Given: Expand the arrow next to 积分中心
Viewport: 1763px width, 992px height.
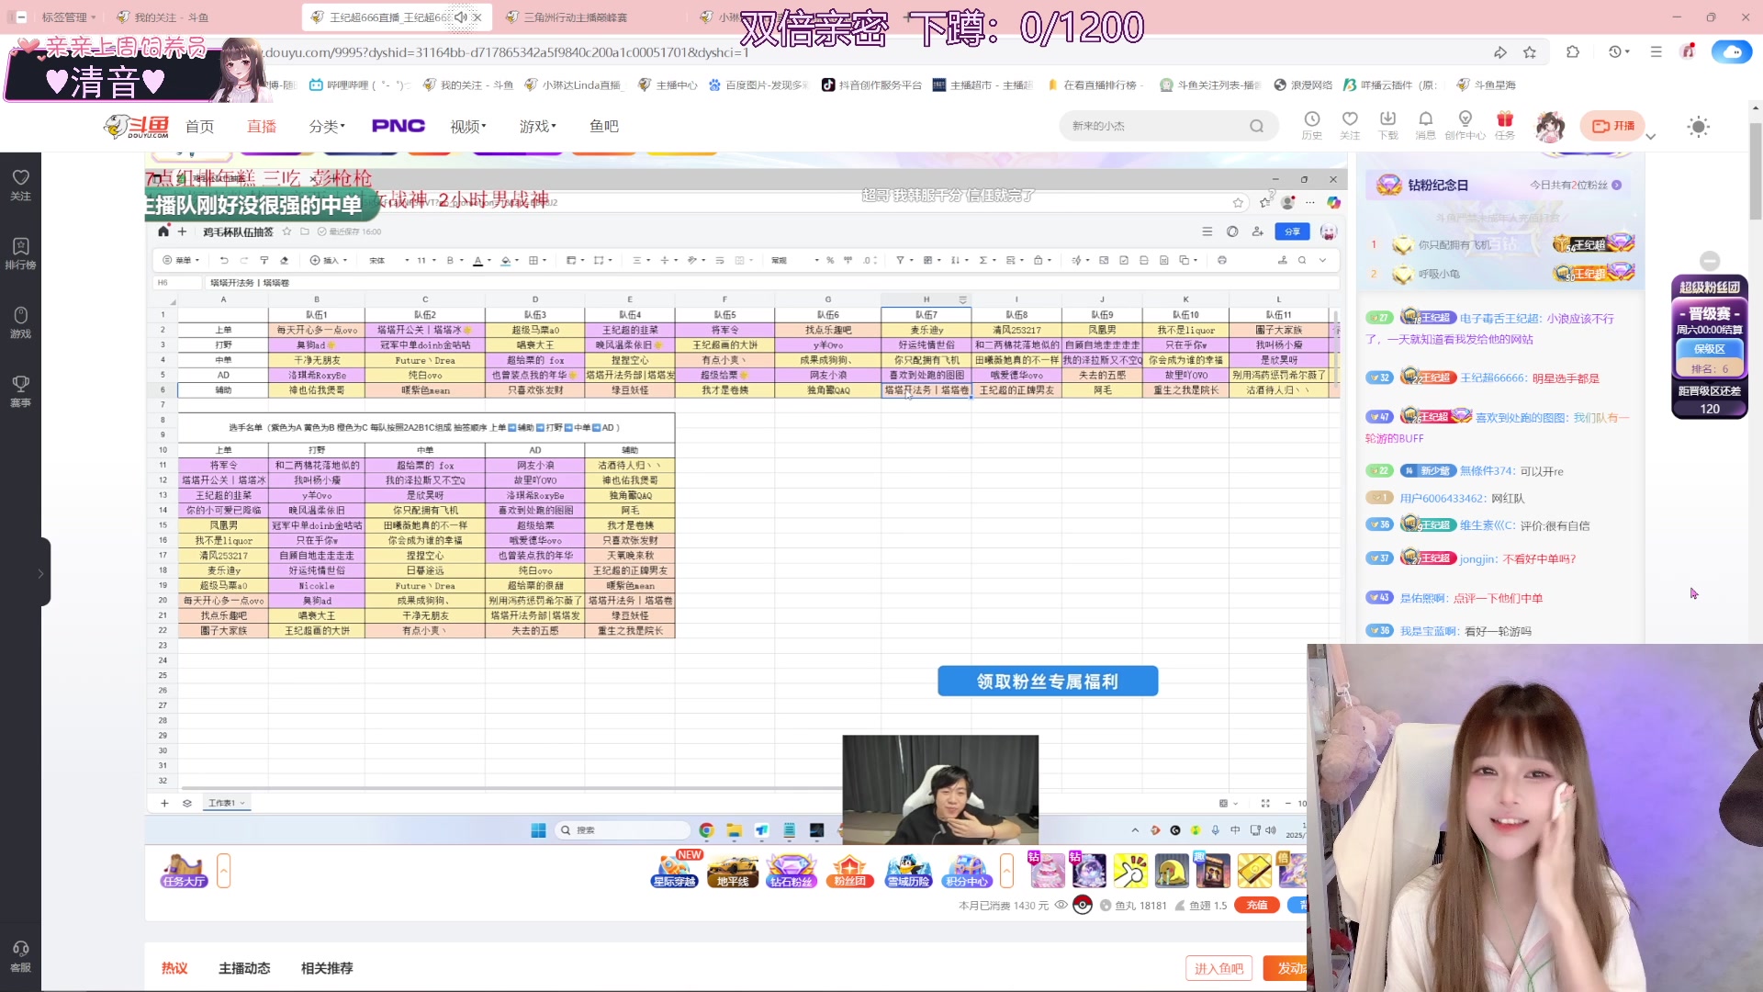Looking at the screenshot, I should tap(1006, 870).
